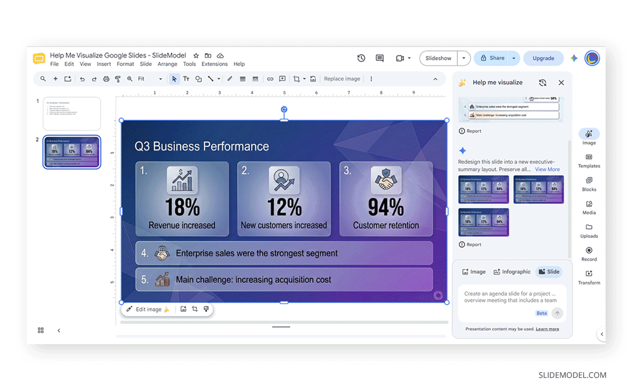Image resolution: width=632 pixels, height=391 pixels.
Task: Choose the select arrow cursor tool
Action: pyautogui.click(x=174, y=79)
